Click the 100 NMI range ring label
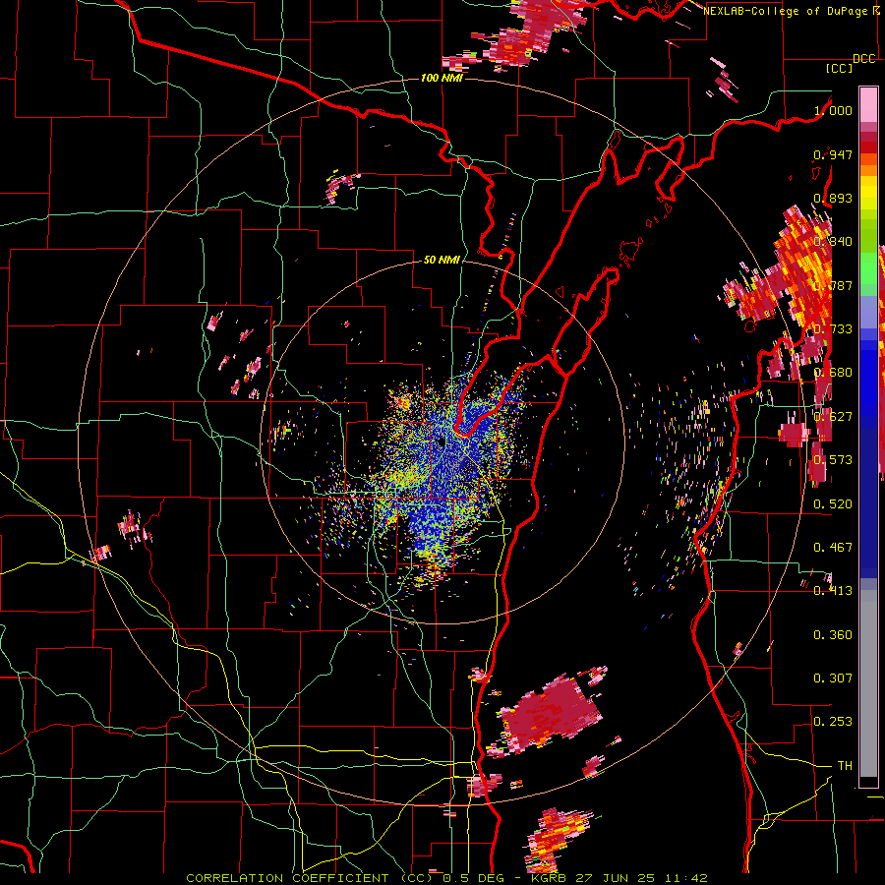Screen dimensions: 885x885 coord(442,78)
